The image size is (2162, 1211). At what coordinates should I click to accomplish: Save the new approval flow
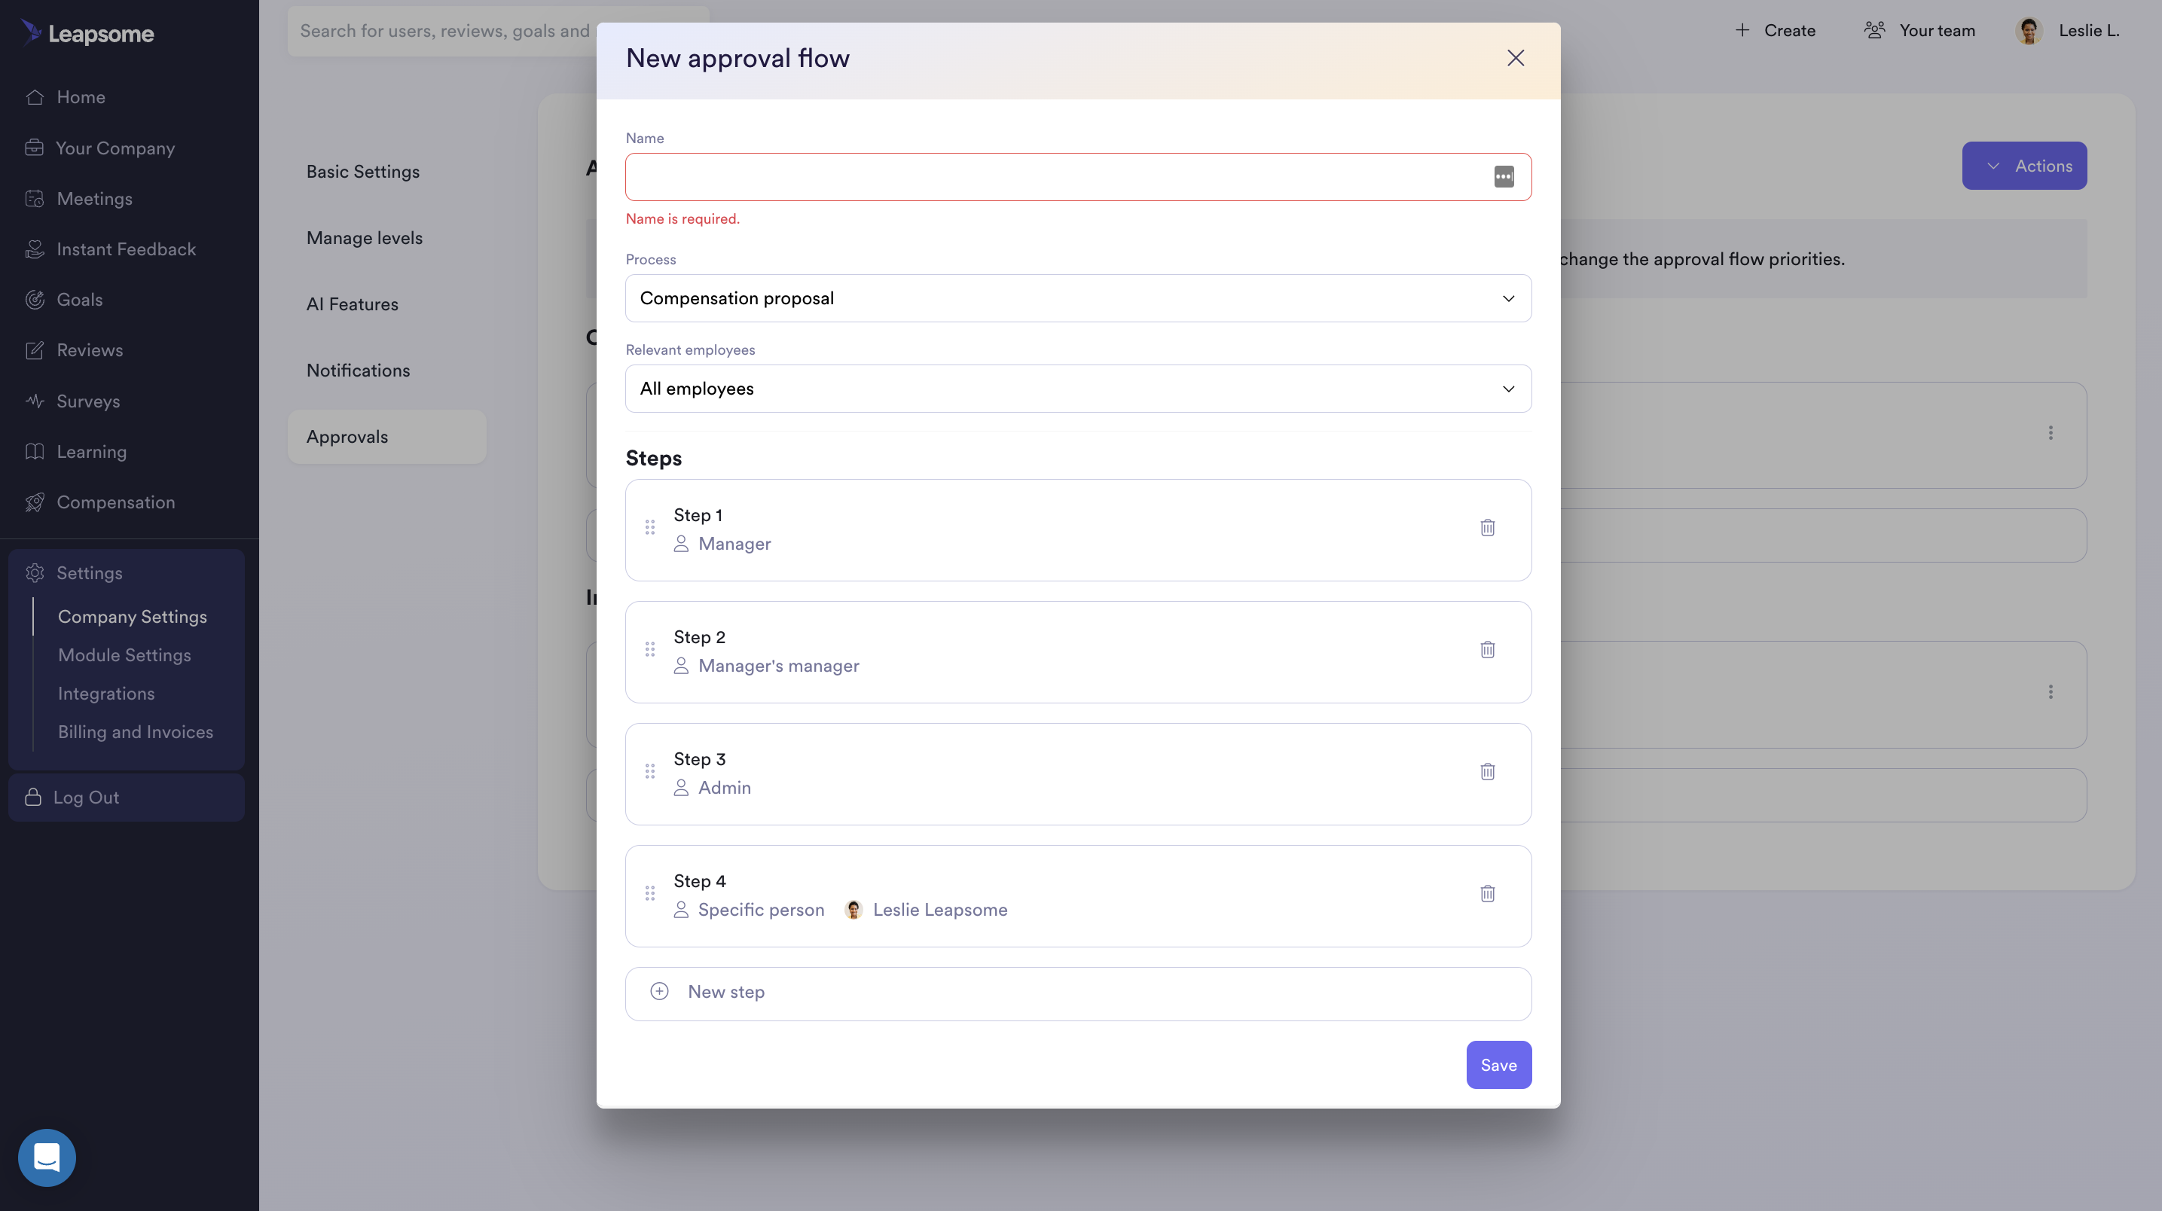[x=1498, y=1065]
